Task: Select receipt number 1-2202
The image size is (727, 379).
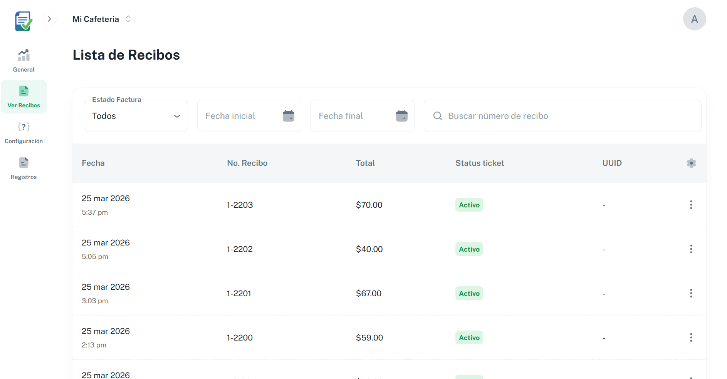Action: [240, 249]
